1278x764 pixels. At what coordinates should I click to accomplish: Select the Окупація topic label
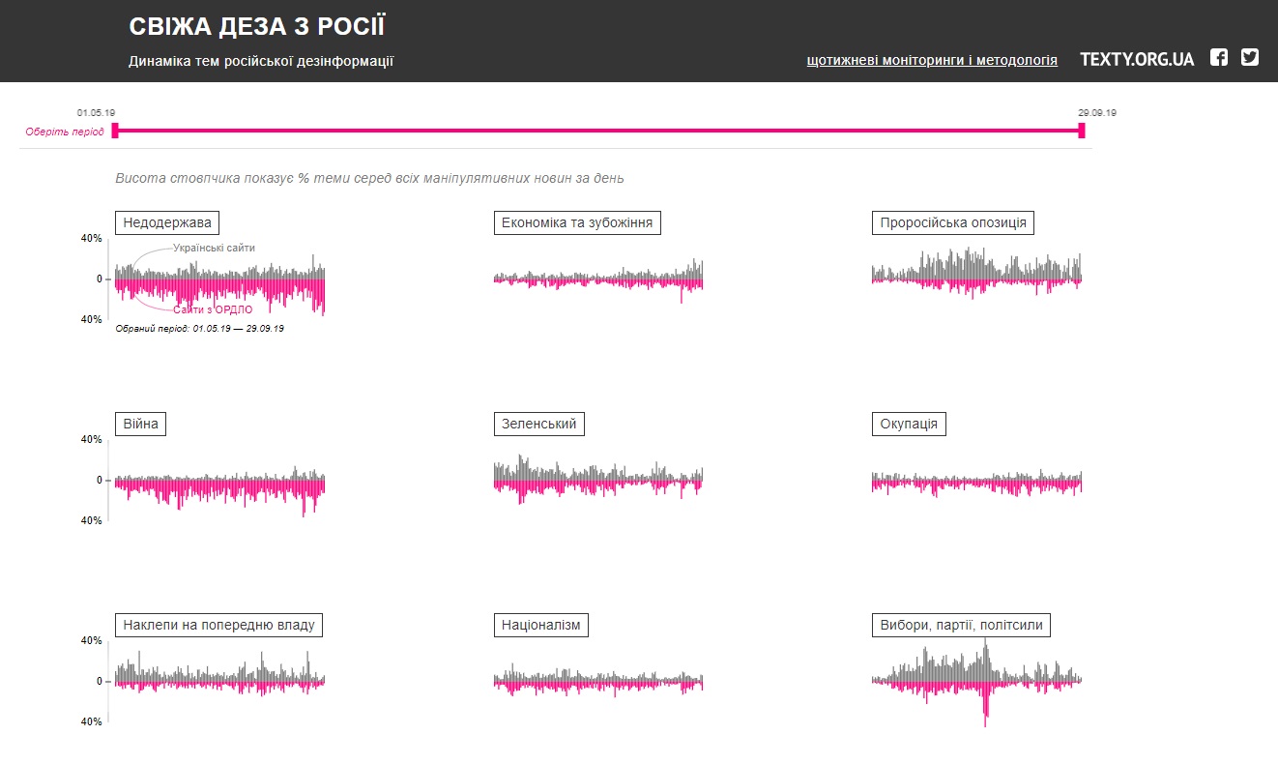tap(909, 425)
